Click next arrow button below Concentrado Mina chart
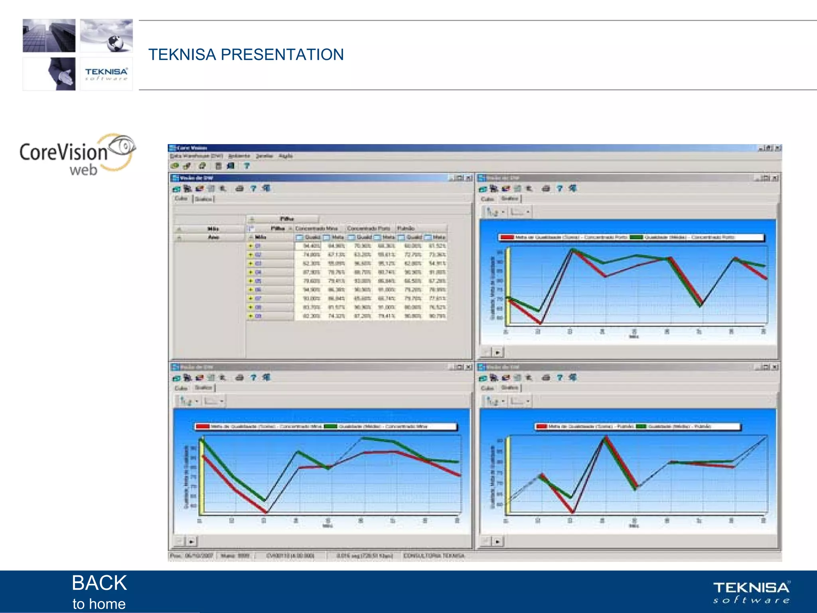The image size is (817, 613). tap(191, 542)
